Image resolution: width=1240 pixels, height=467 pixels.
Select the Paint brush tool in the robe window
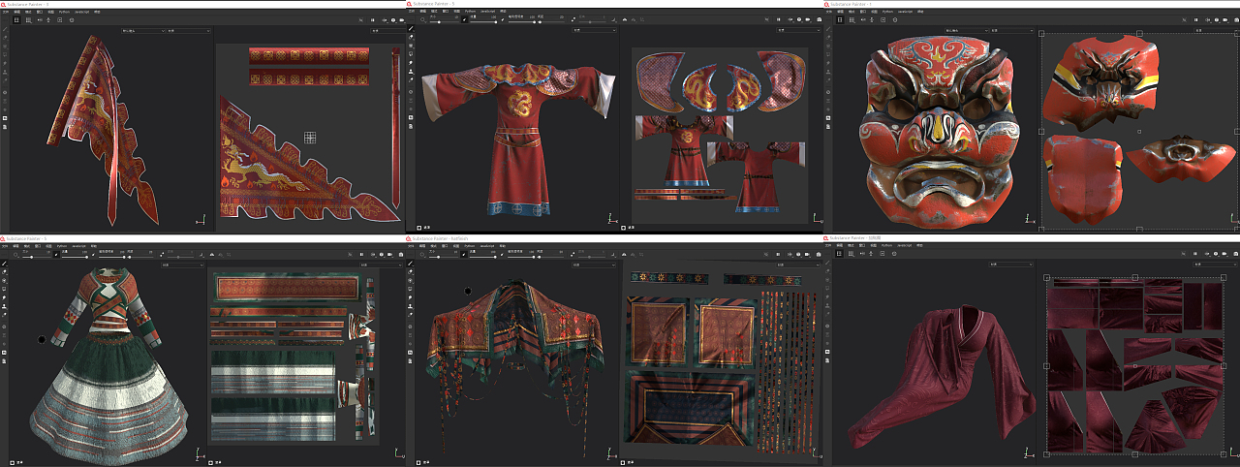pyautogui.click(x=411, y=29)
